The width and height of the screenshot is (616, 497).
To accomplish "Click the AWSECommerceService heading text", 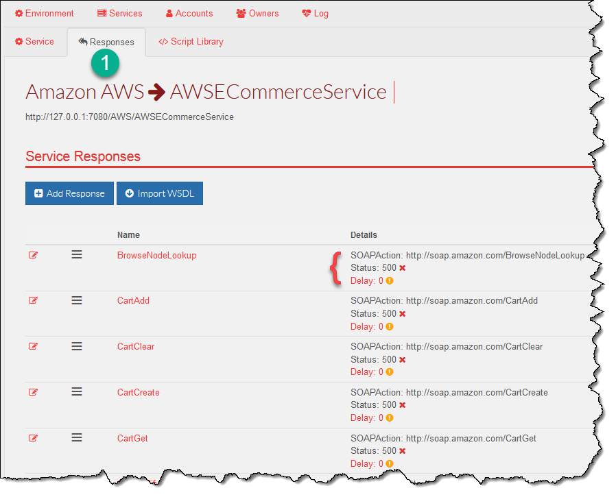I will (278, 92).
